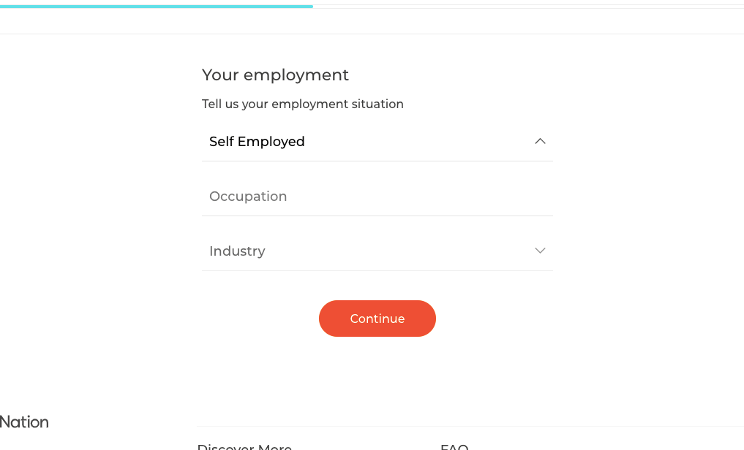The width and height of the screenshot is (744, 450).
Task: Open the employment situation dropdown
Action: click(x=377, y=141)
